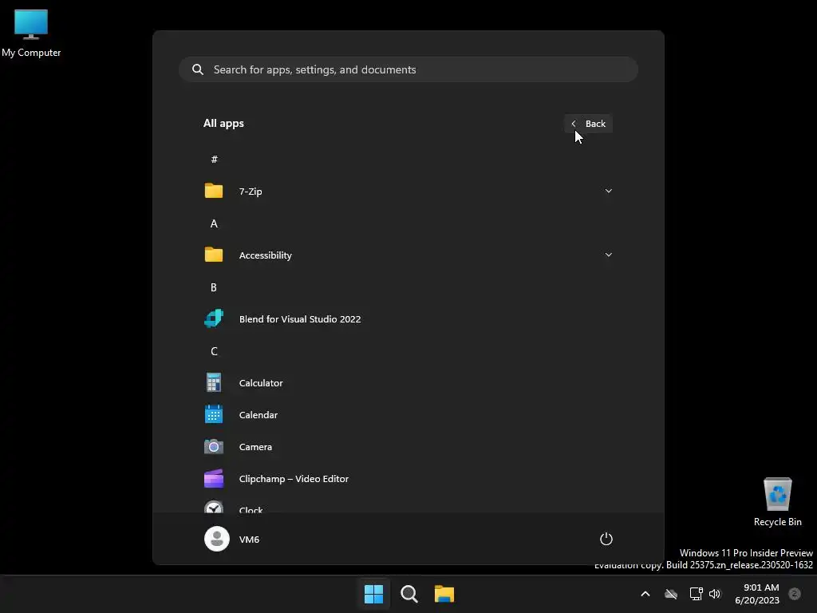Click the VM6 account name

[249, 540]
